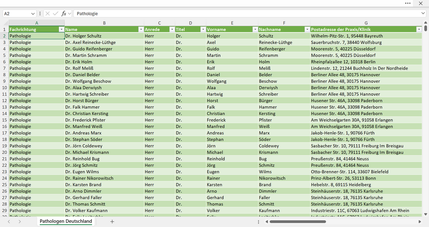Click the Insert Function fx icon
Image resolution: width=429 pixels, height=227 pixels.
coord(64,14)
